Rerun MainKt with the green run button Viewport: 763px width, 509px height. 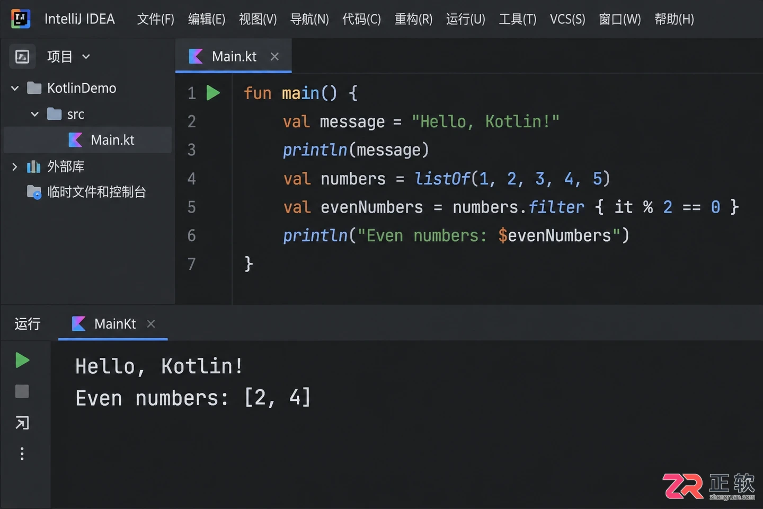pyautogui.click(x=22, y=361)
